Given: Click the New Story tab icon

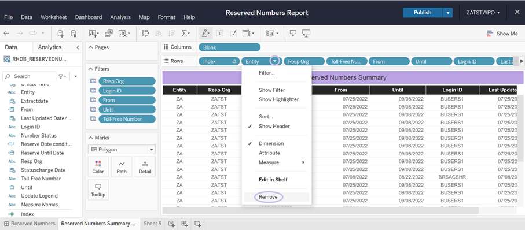Looking at the screenshot, I should [x=198, y=224].
